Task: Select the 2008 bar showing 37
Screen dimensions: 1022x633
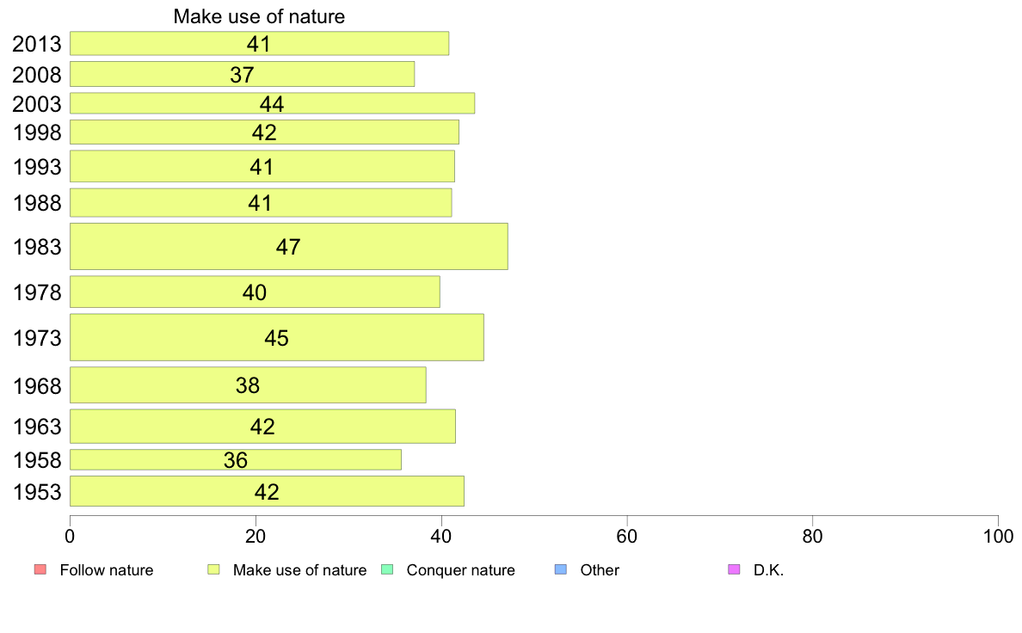Action: (242, 74)
